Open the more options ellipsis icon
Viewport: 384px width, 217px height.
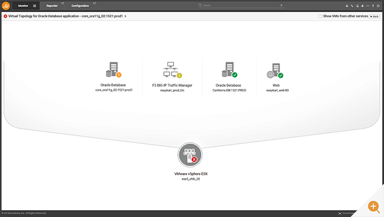coord(368,6)
